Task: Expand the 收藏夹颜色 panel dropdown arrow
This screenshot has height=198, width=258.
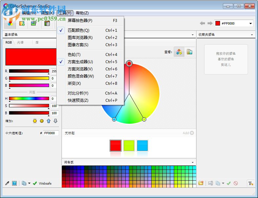Action: (252, 35)
